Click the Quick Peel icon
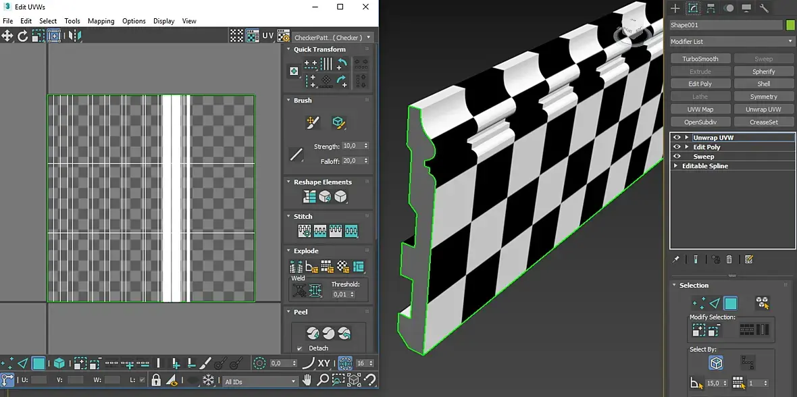Screen dimensions: 797x397 [313, 334]
